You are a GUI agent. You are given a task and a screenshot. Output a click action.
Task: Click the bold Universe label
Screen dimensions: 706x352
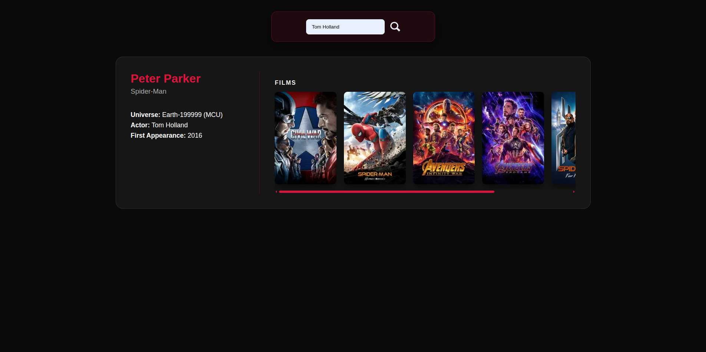point(145,115)
